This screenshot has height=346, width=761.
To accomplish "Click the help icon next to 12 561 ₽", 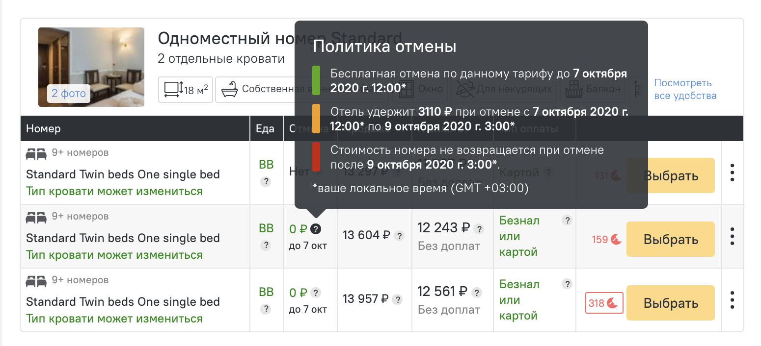I will (476, 293).
